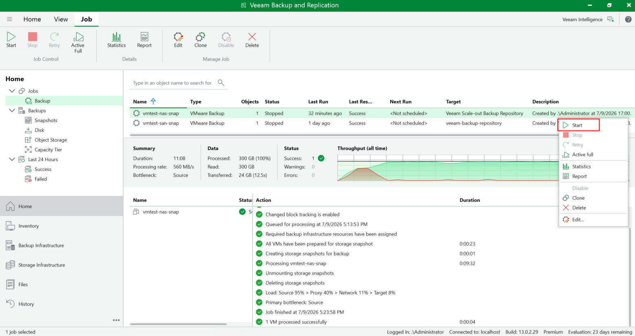Image resolution: width=635 pixels, height=336 pixels.
Task: Choose Edit... in the context menu
Action: pos(593,220)
